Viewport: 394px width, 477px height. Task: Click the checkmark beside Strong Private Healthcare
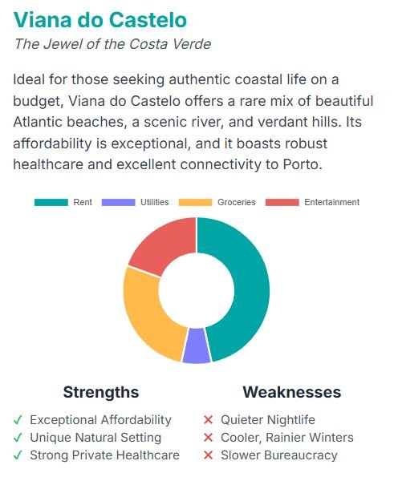(18, 455)
